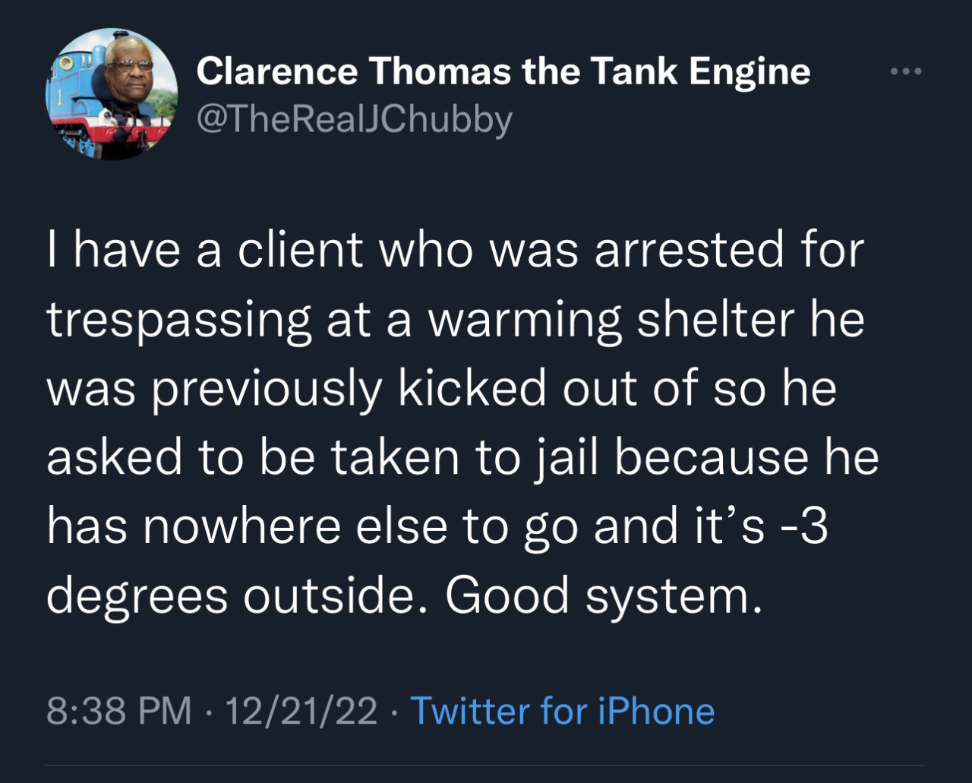Click the word "Engine" in the display name
Viewport: 972px width, 783px height.
(750, 71)
